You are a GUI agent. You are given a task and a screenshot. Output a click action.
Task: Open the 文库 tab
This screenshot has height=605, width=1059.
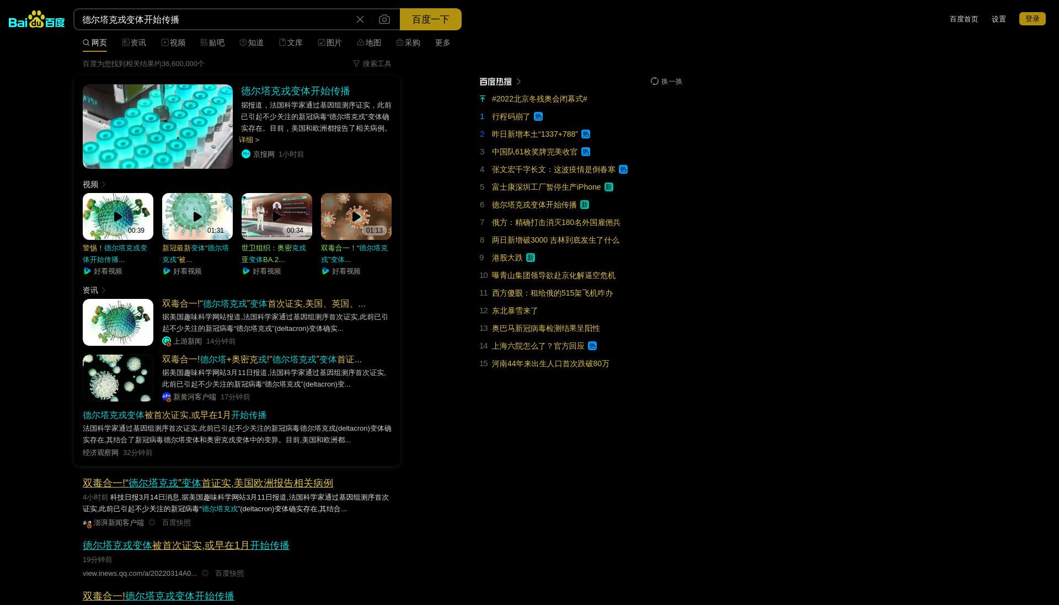click(x=291, y=42)
